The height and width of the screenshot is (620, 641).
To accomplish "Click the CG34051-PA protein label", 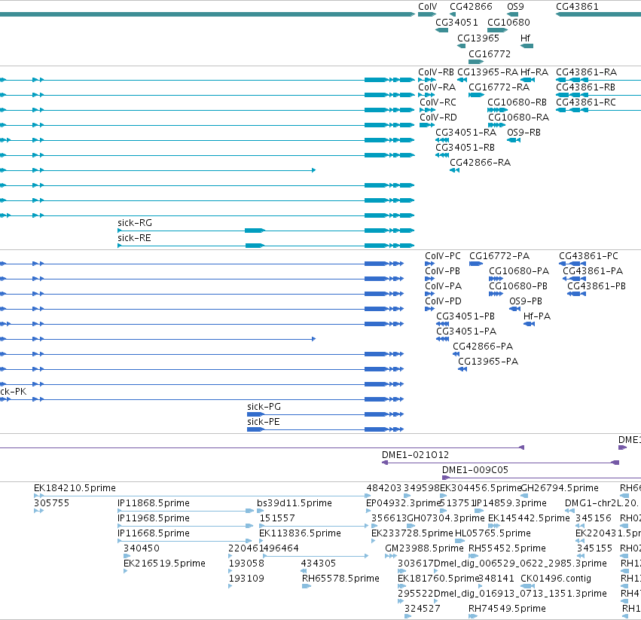I will tap(466, 331).
